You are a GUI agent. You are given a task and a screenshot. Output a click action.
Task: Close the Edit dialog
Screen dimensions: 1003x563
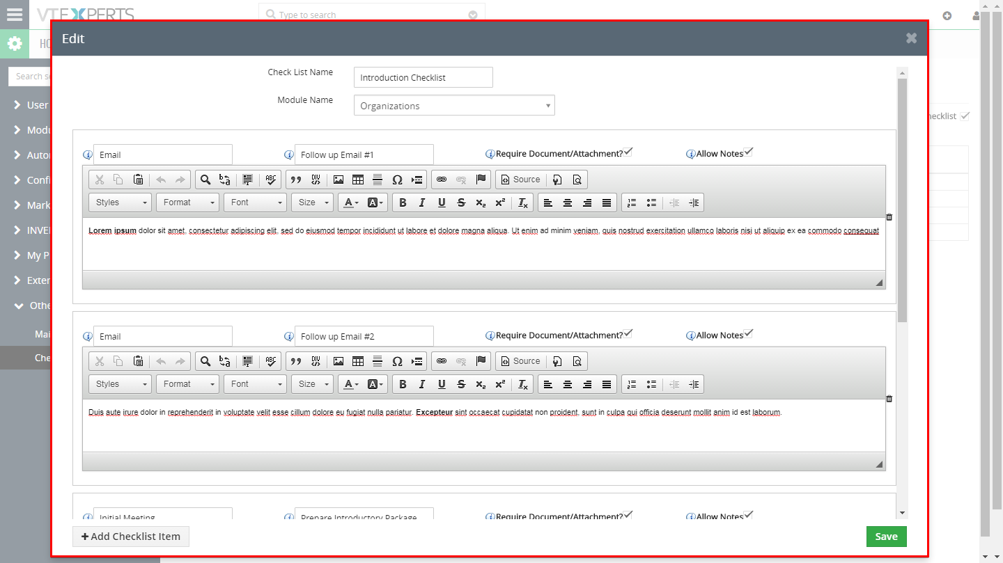coord(911,38)
